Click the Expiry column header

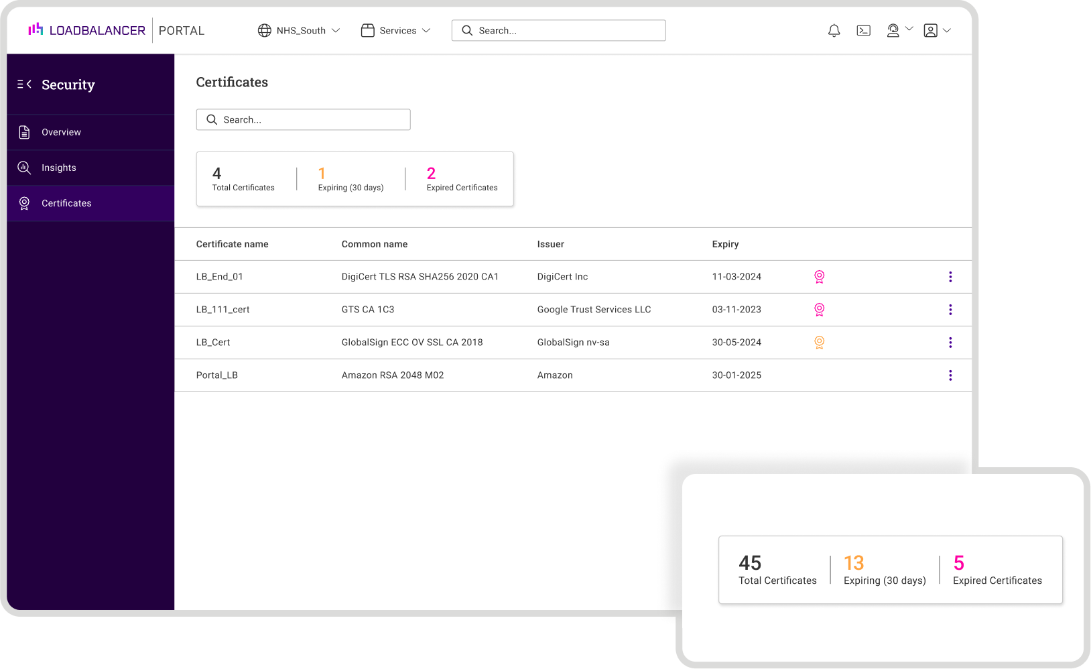pyautogui.click(x=725, y=244)
